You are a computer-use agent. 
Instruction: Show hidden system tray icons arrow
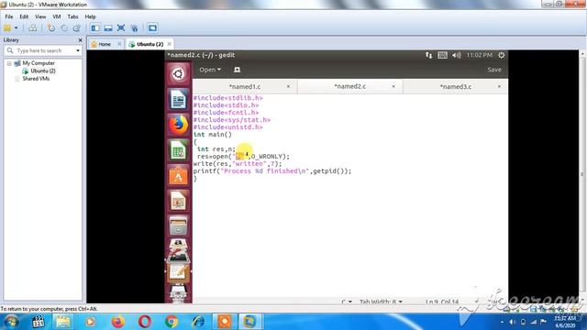(x=502, y=322)
